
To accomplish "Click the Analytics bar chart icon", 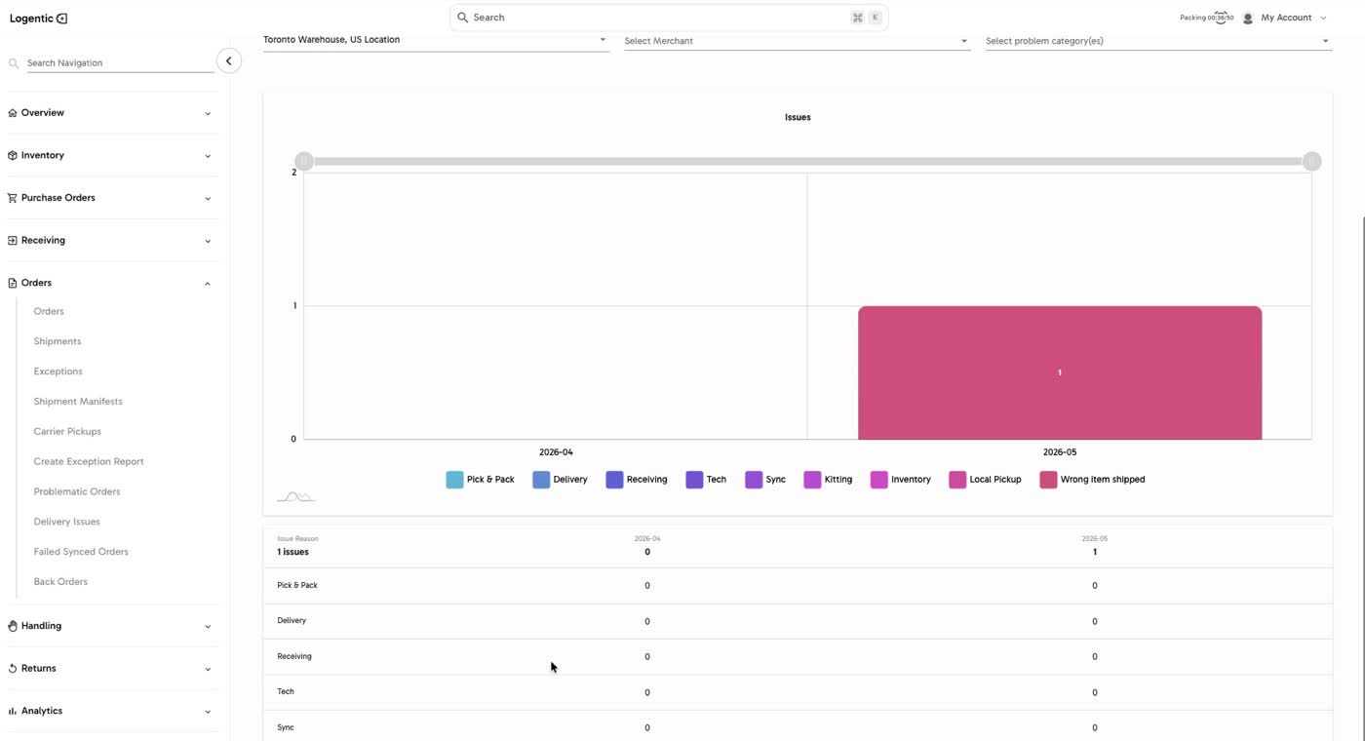I will click(x=13, y=711).
